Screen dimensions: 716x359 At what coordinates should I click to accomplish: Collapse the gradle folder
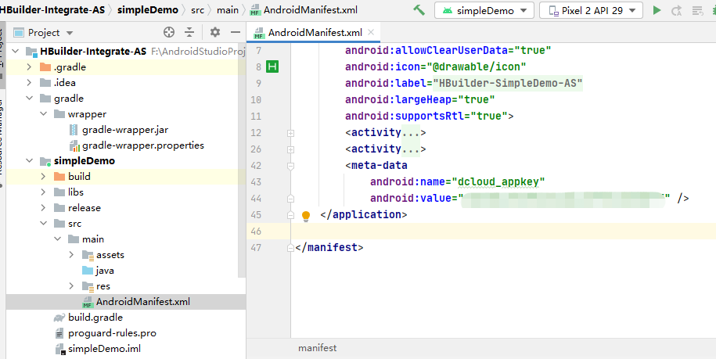29,98
